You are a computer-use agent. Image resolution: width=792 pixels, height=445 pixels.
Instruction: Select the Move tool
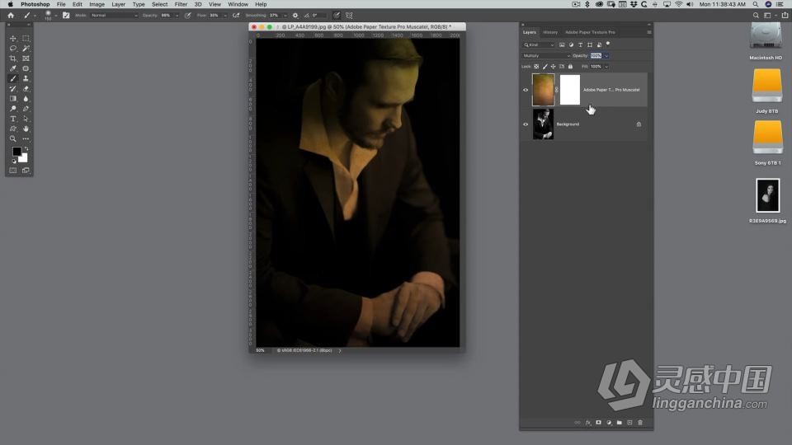pos(13,39)
